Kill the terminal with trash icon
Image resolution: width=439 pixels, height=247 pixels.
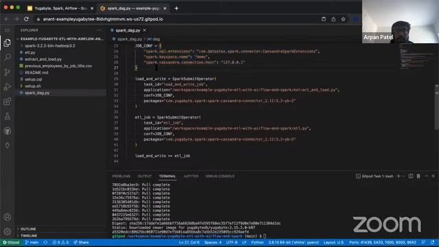(x=418, y=176)
